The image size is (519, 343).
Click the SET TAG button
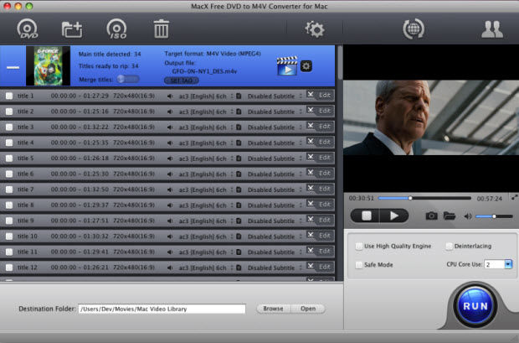click(182, 81)
